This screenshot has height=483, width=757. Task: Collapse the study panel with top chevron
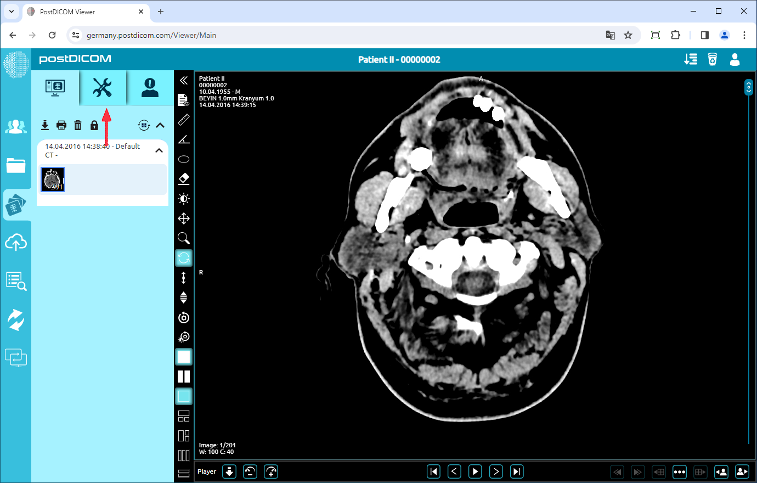[x=160, y=125]
